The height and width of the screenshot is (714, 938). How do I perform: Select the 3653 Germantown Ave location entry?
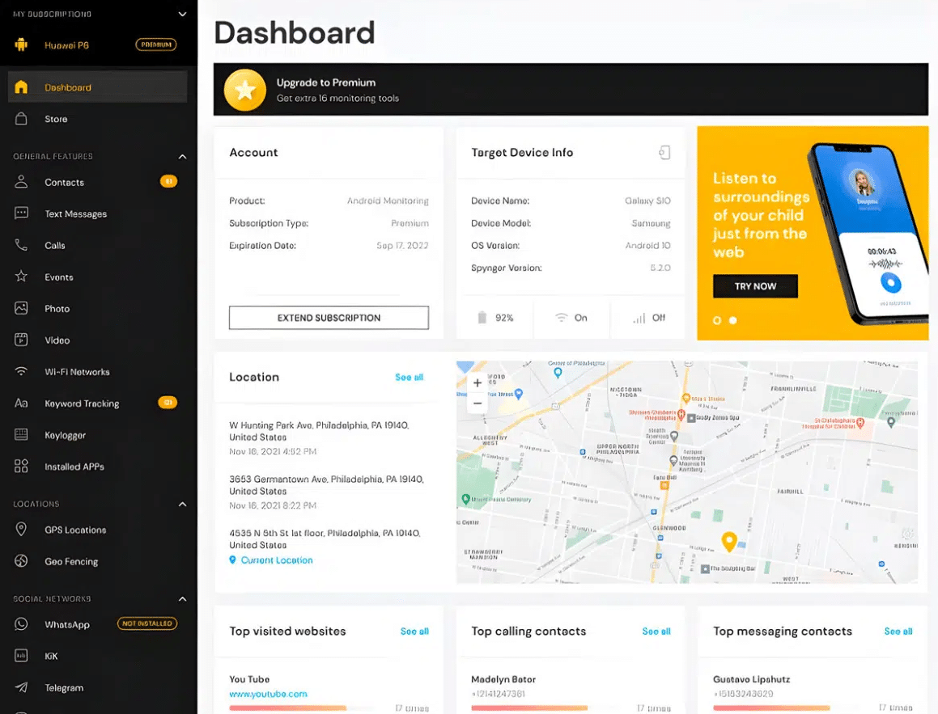(x=327, y=492)
